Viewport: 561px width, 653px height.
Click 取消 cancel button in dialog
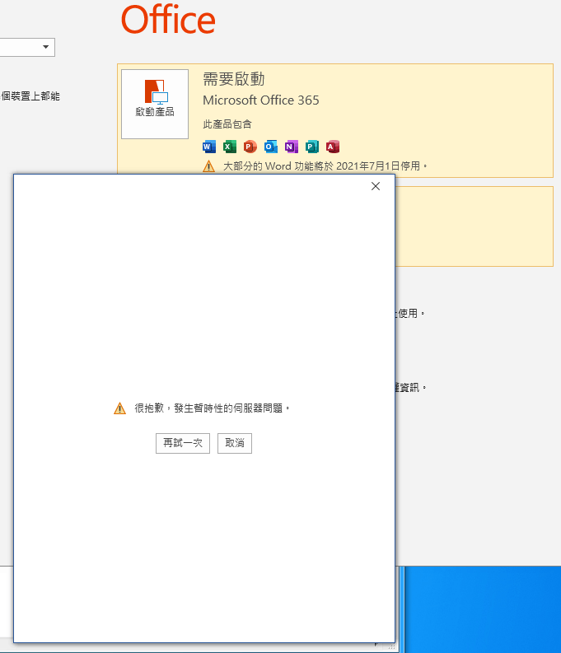(x=235, y=443)
